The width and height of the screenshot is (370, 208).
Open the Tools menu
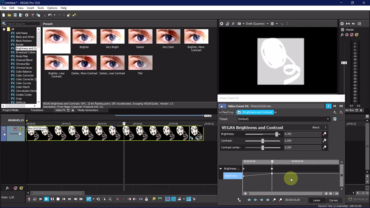[40, 8]
